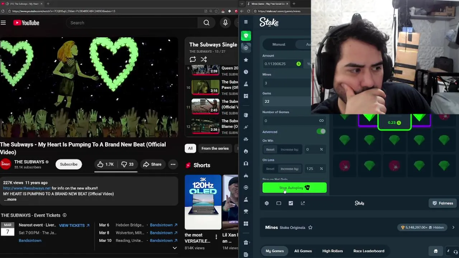Open the gift icon in Stake sidebar

click(x=246, y=243)
